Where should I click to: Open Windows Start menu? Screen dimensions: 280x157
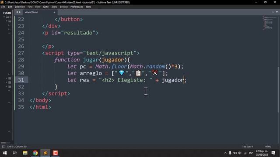[5, 153]
